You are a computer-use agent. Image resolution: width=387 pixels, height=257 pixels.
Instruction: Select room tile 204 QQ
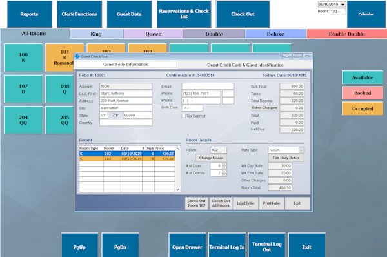[23, 120]
